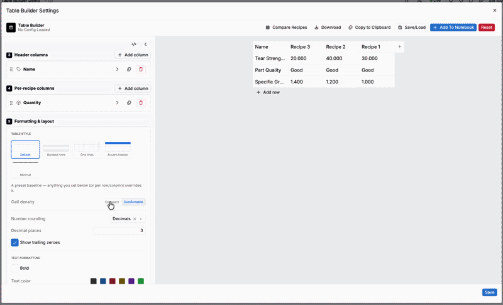
Task: Reset the table builder
Action: tap(486, 28)
